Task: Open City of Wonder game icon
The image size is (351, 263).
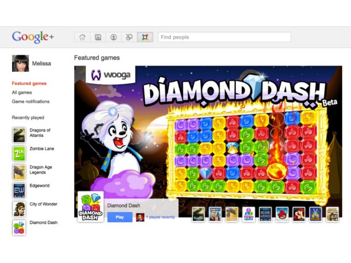Action: 19,209
